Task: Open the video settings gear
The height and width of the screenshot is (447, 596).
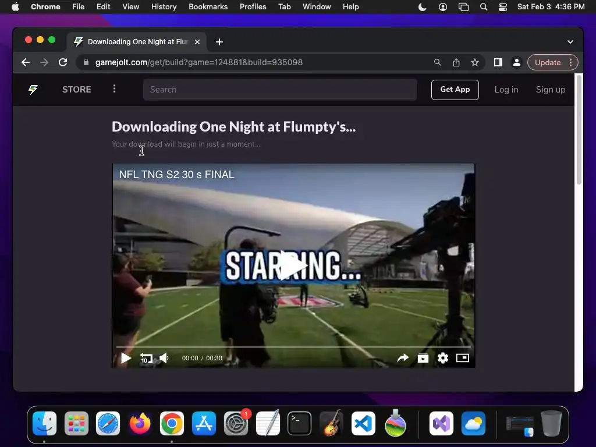Action: pos(443,358)
